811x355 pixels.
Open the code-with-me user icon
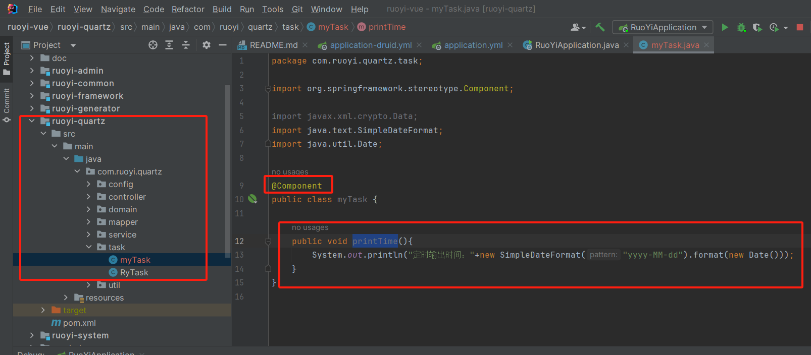tap(575, 27)
